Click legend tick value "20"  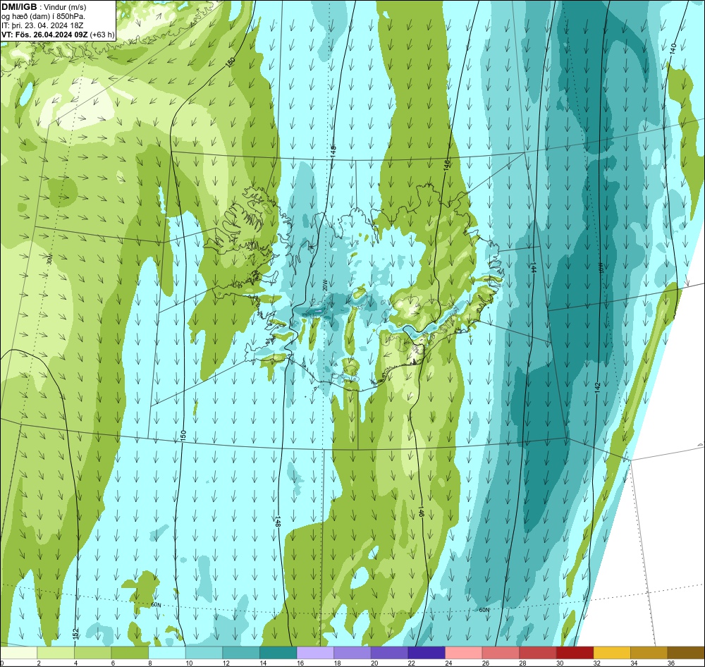tap(374, 663)
